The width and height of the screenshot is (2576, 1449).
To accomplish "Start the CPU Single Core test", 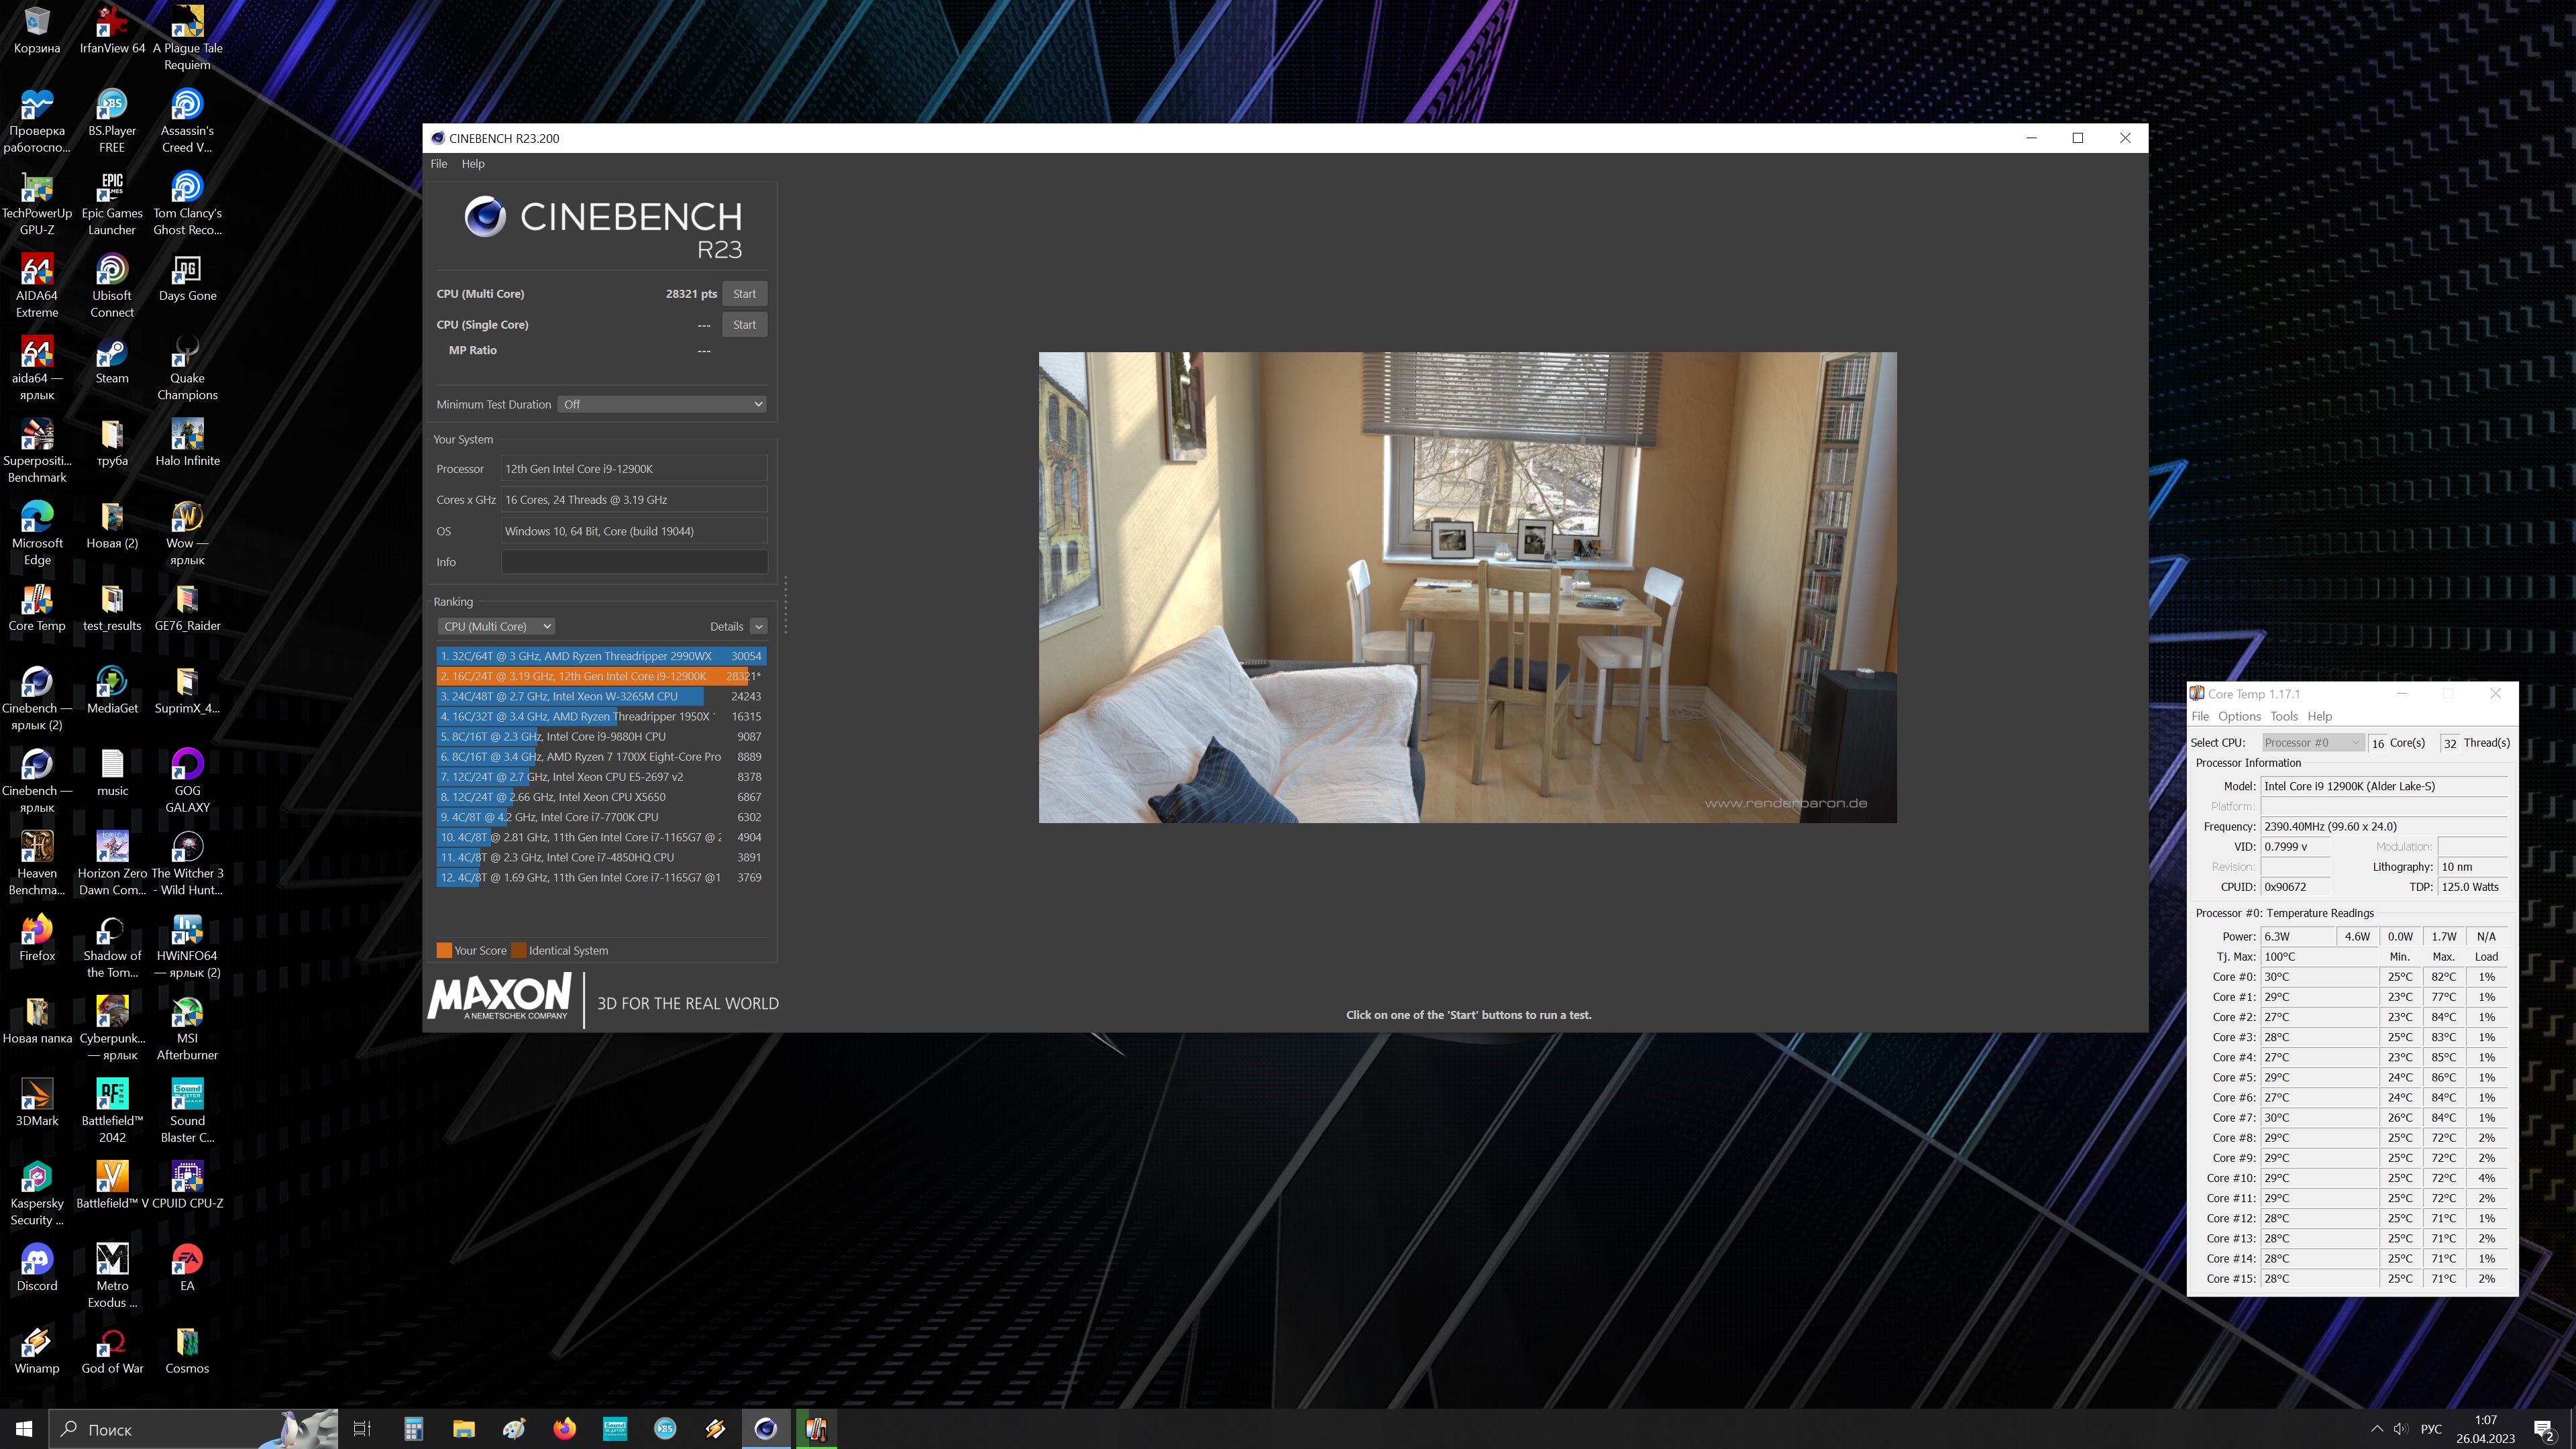I will pyautogui.click(x=744, y=325).
